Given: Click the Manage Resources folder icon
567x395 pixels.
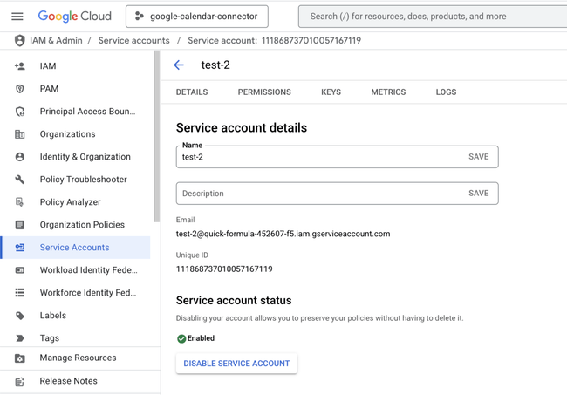Looking at the screenshot, I should click(20, 358).
